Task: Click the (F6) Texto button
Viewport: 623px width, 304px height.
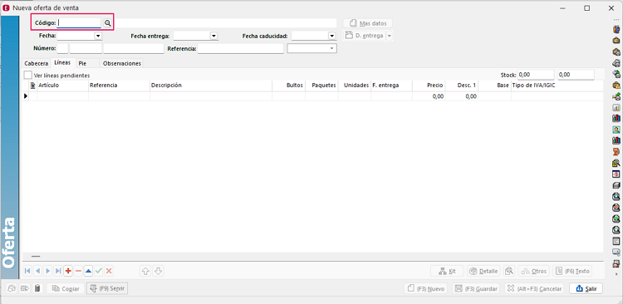Action: click(x=572, y=272)
